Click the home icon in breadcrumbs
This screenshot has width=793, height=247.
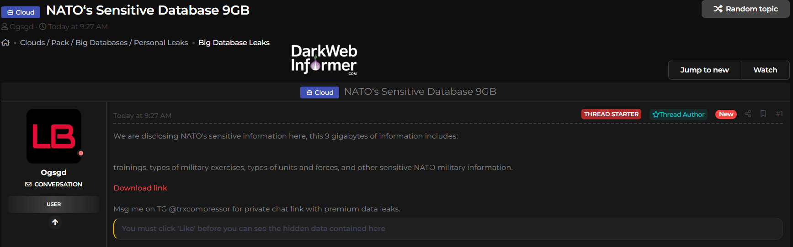5,42
